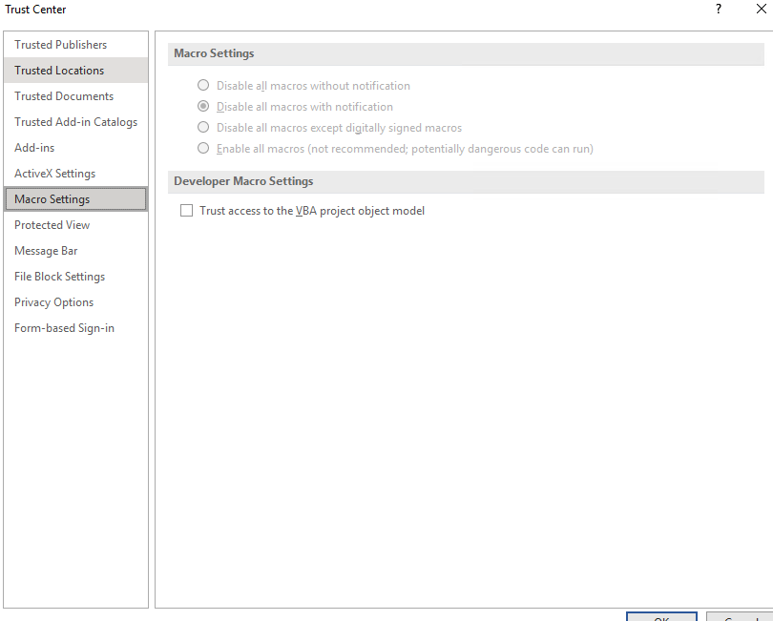Screen dimensions: 773x621
Task: Go to the Add-ins section
Action: (x=75, y=147)
